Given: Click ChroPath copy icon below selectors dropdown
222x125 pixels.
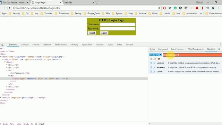Looking at the screenshot, I should (x=151, y=59).
